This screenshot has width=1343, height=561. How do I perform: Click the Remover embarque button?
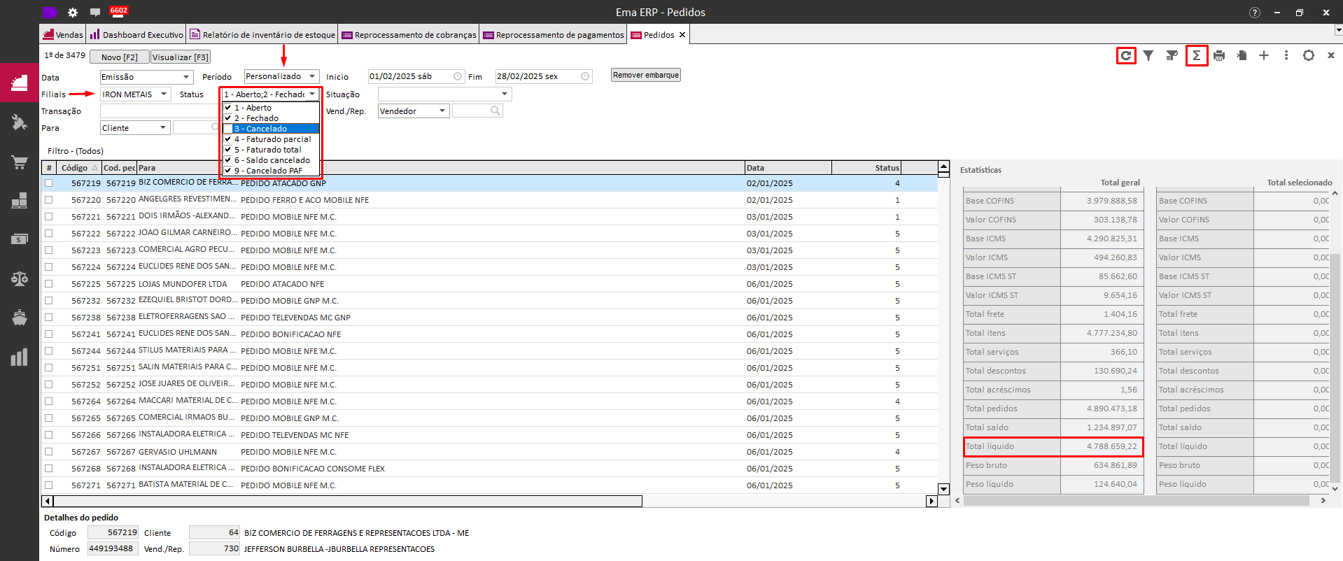(x=646, y=75)
